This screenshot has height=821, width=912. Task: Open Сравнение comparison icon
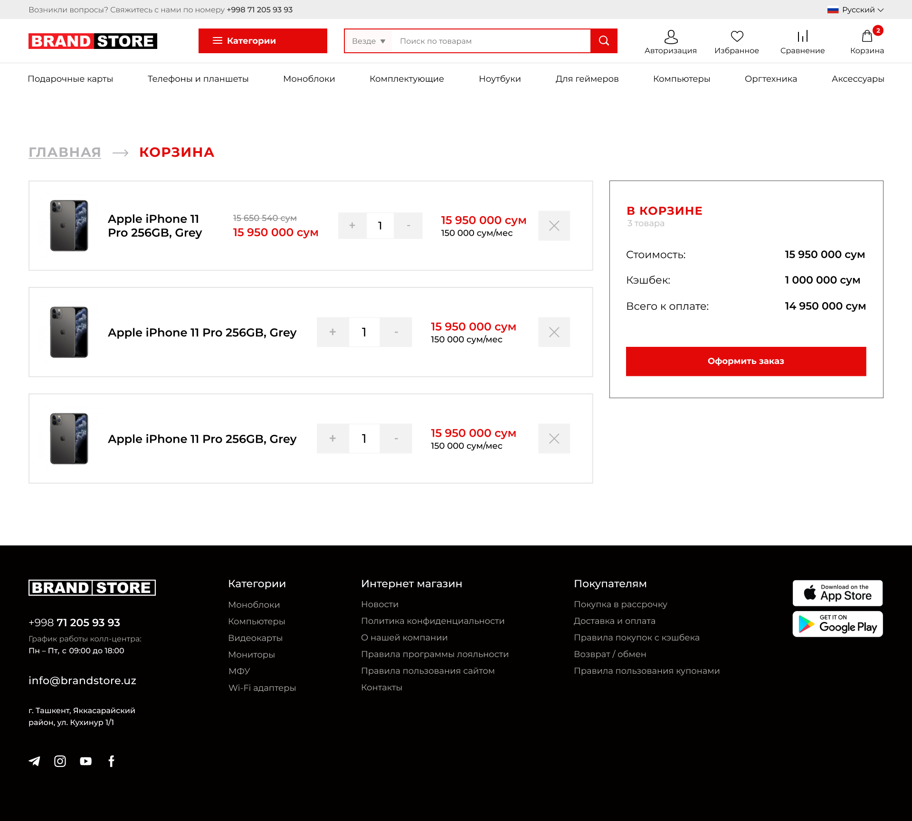point(802,36)
